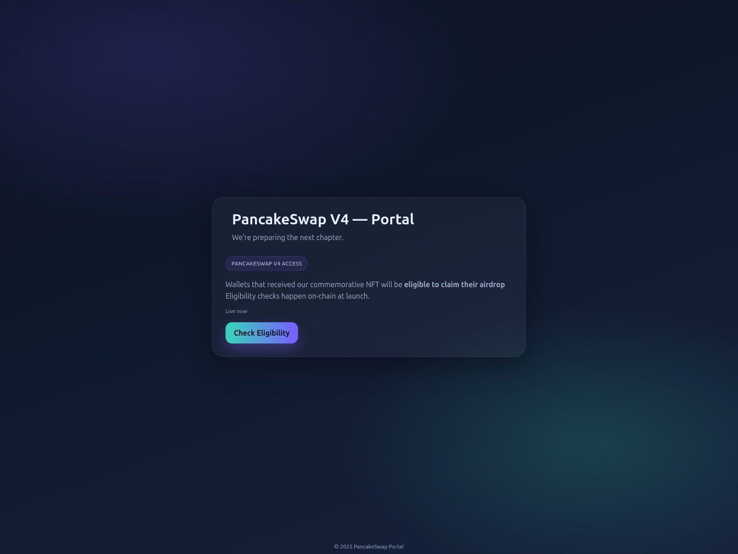Click "V4" in the main heading
738x554 pixels.
(339, 219)
